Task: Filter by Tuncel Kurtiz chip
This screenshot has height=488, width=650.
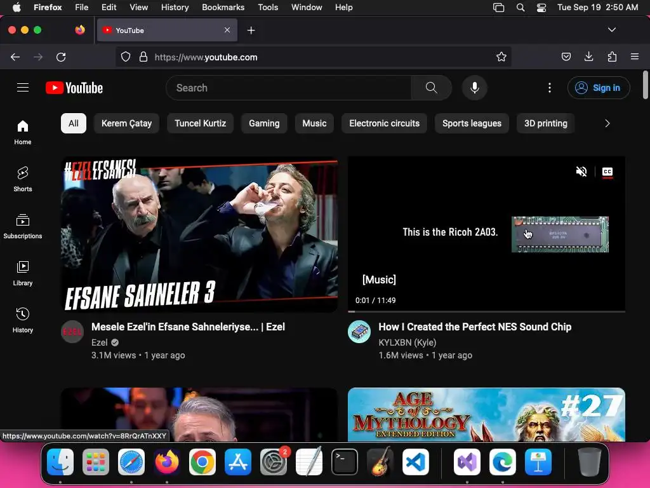Action: (200, 123)
